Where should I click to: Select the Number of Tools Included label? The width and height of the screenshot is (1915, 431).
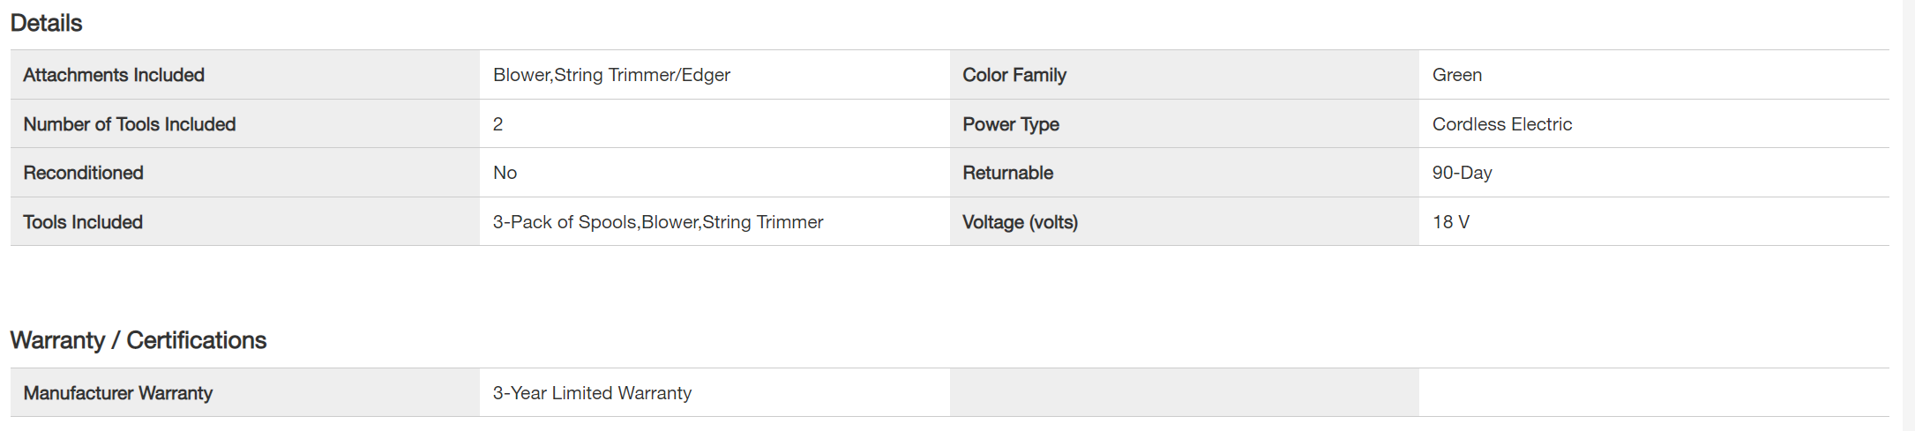tap(130, 124)
